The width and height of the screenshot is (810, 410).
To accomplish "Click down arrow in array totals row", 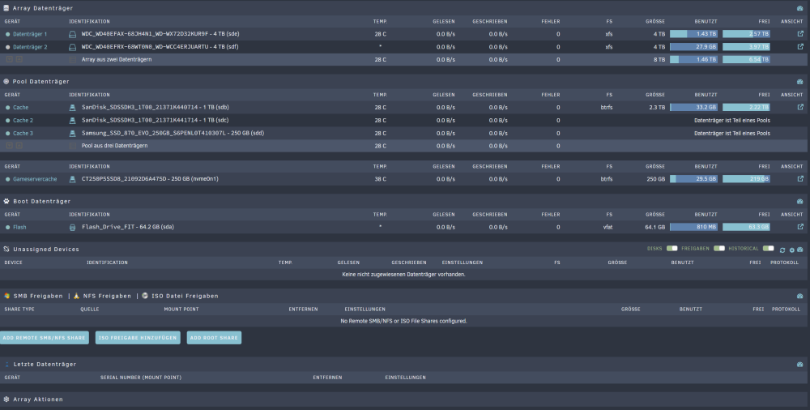I will point(9,59).
